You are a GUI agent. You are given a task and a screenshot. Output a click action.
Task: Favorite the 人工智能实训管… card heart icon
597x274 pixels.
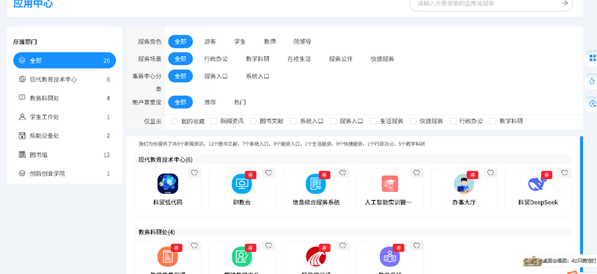coord(417,173)
